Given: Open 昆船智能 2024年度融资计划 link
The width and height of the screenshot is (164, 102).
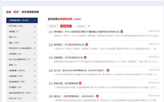Looking at the screenshot, I should [68, 58].
